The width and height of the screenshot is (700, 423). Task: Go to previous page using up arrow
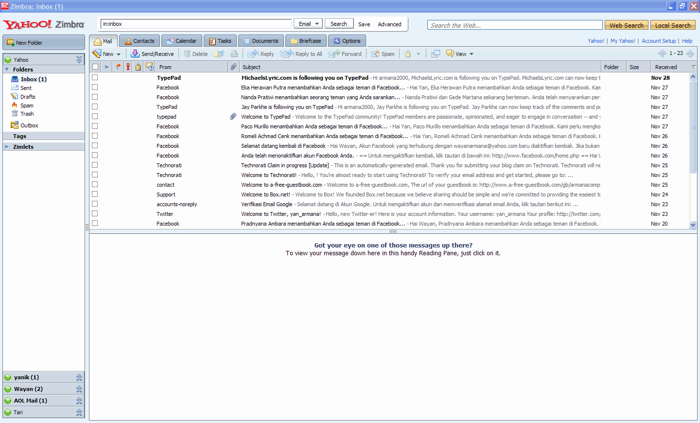(662, 53)
